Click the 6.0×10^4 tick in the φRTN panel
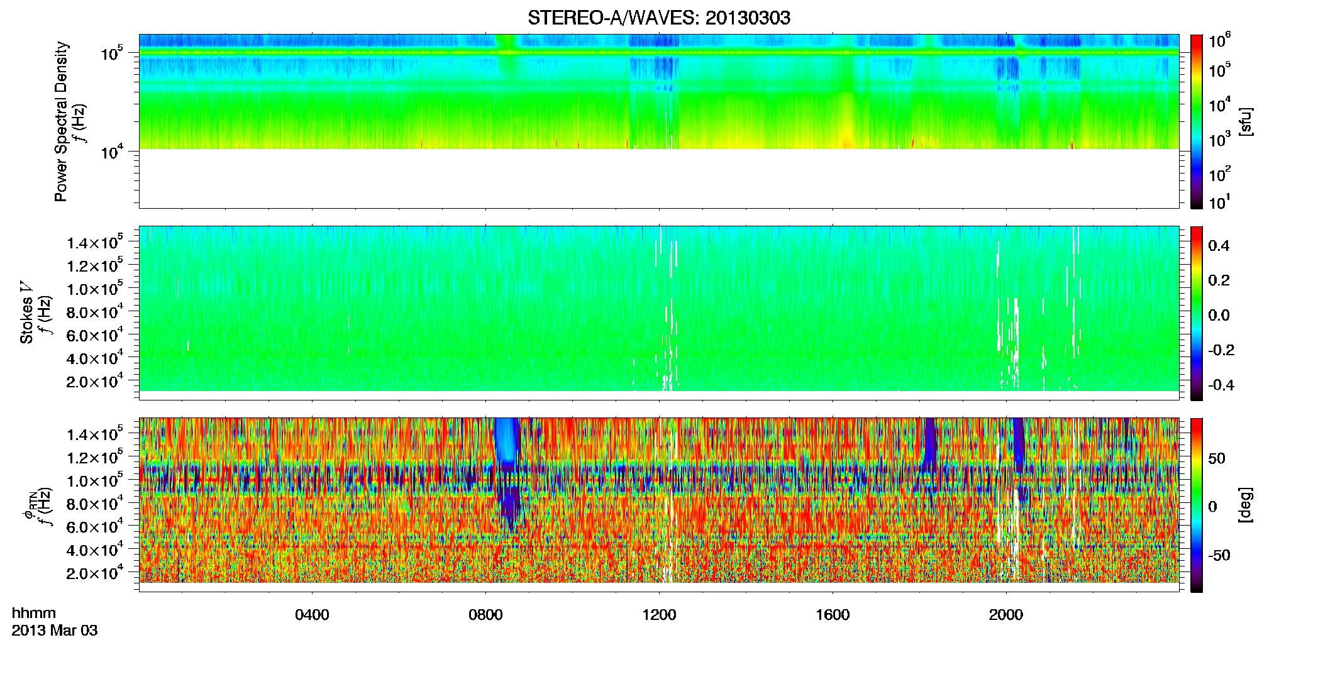1318x679 pixels. (94, 526)
